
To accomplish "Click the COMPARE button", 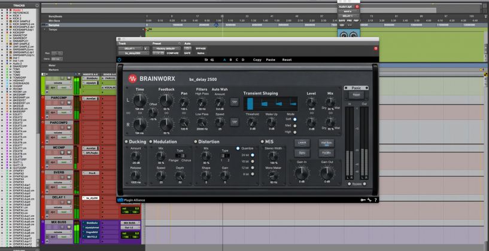I will 172,53.
